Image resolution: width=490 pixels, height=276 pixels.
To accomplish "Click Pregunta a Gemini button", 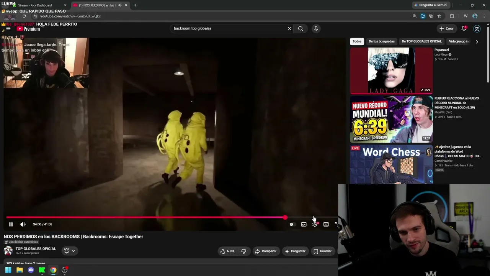I will [430, 5].
